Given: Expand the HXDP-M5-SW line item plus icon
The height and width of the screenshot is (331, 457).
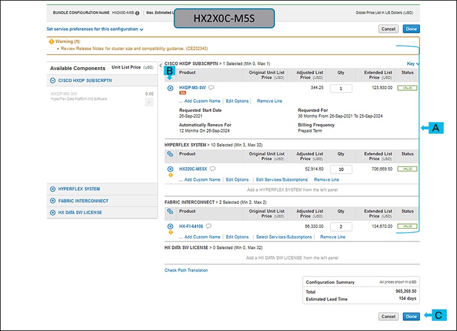Looking at the screenshot, I should tap(170, 88).
